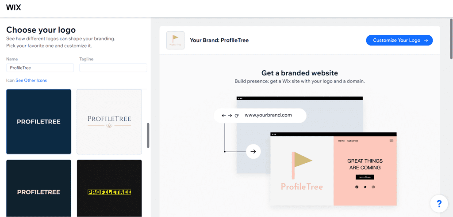The height and width of the screenshot is (217, 453).
Task: Click the refresh icon in mock browser bar
Action: coord(237,116)
